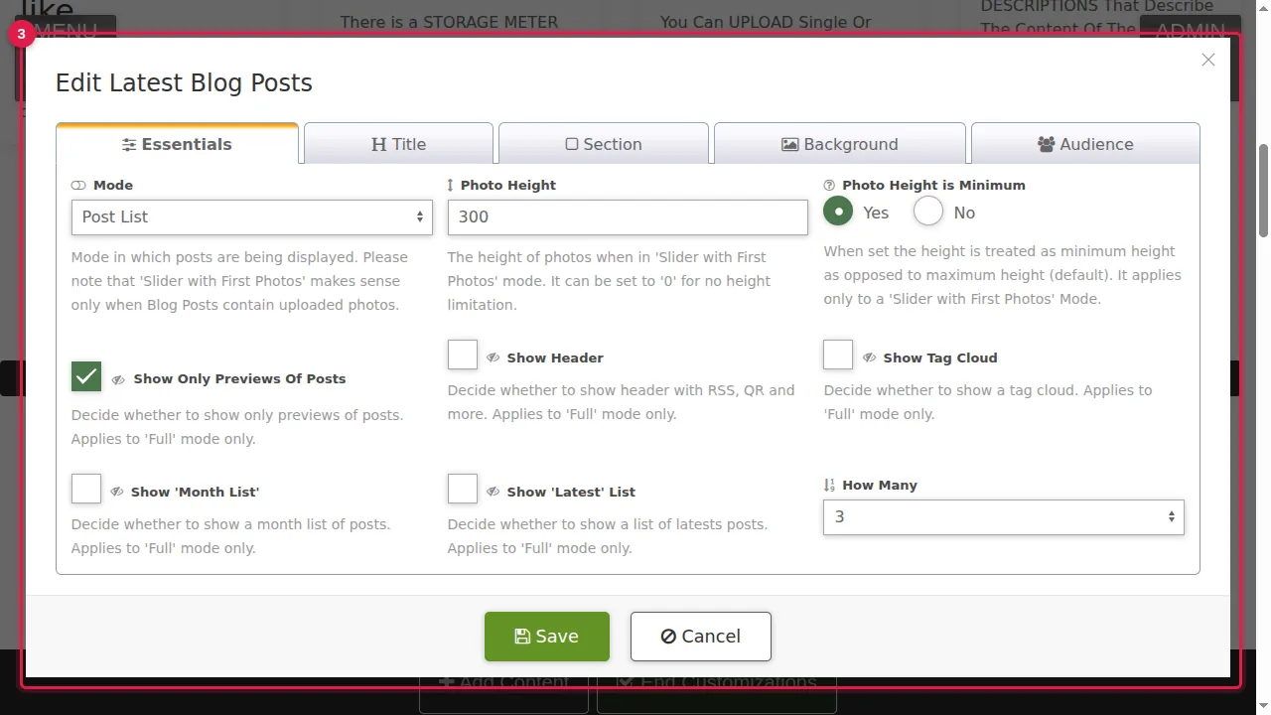Cancel editing Latest Blog Posts

point(701,637)
